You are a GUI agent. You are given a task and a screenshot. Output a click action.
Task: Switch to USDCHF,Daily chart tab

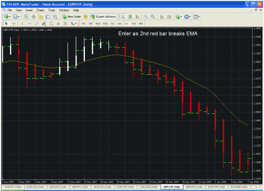pyautogui.click(x=125, y=187)
